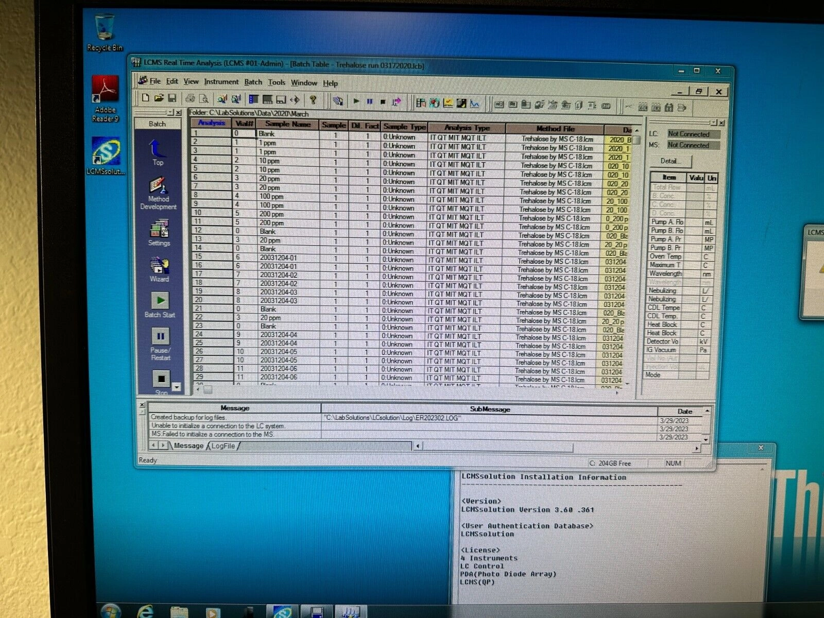Click the Open folder toolbar icon

(x=159, y=98)
